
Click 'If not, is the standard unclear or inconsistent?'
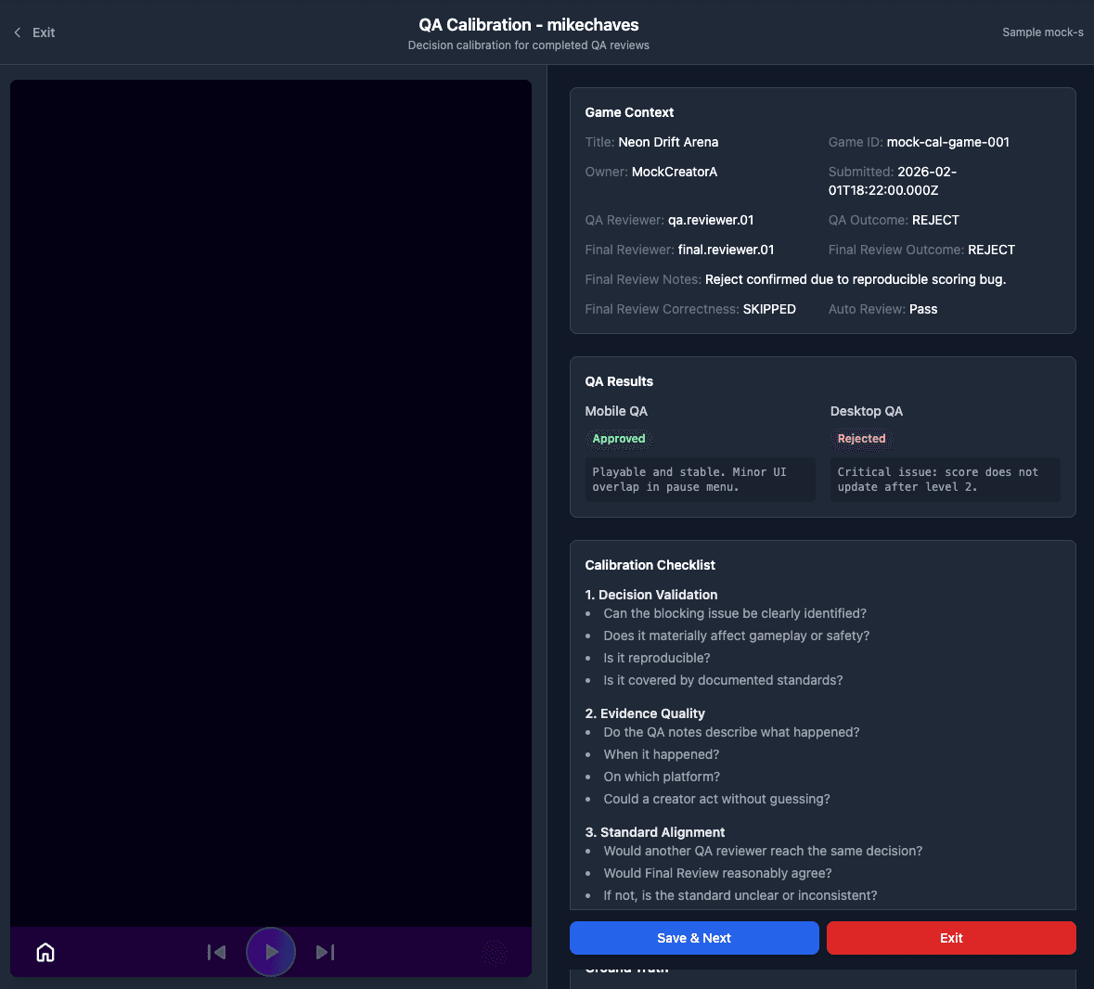click(x=740, y=895)
